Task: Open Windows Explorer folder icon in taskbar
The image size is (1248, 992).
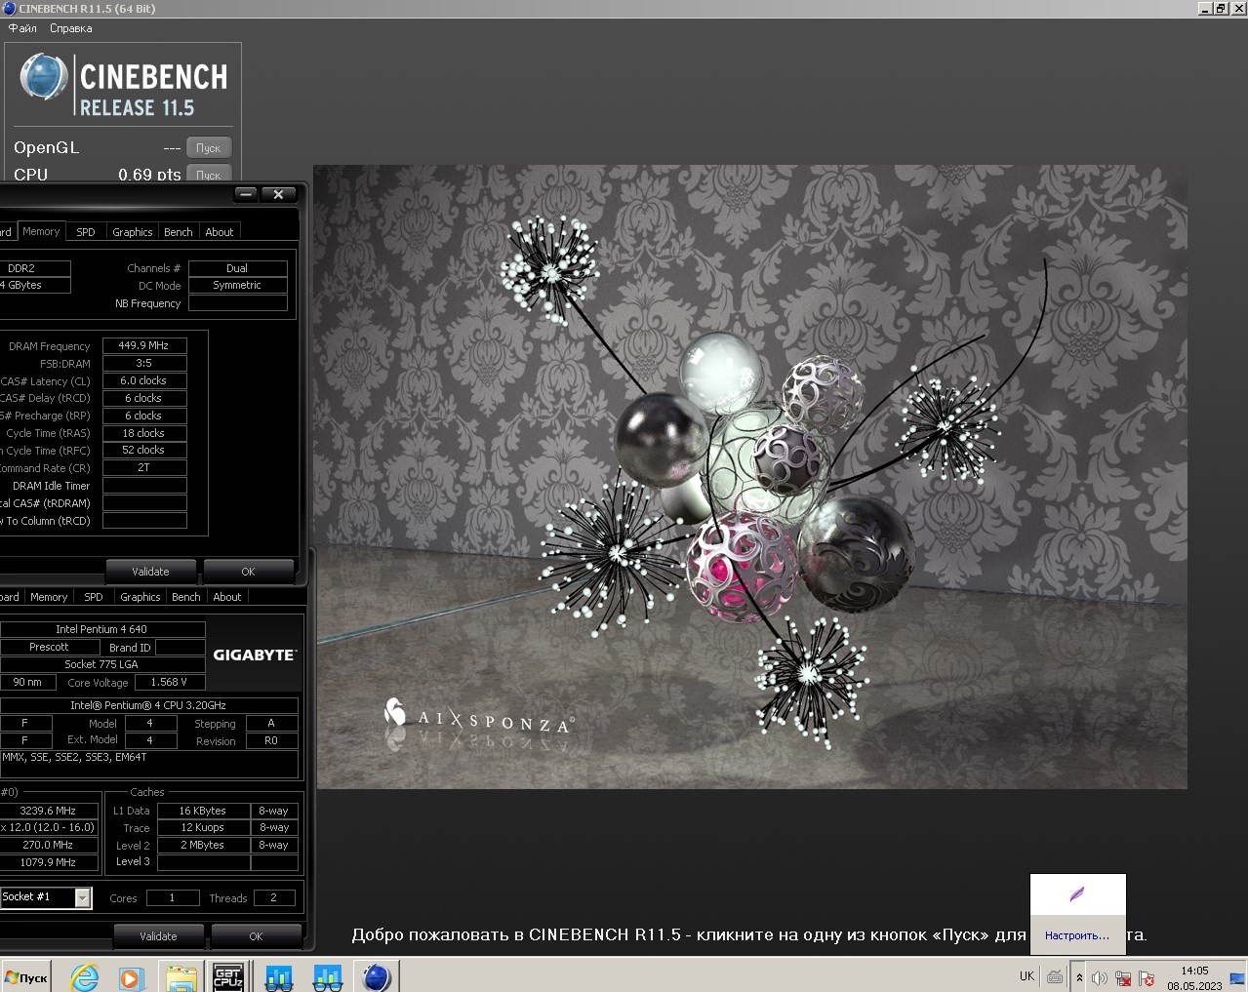Action: pos(181,976)
